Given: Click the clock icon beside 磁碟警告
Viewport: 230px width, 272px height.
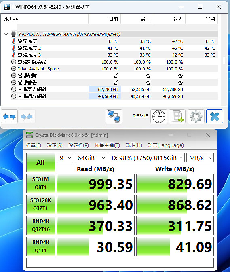Looking at the screenshot, I should (14, 83).
